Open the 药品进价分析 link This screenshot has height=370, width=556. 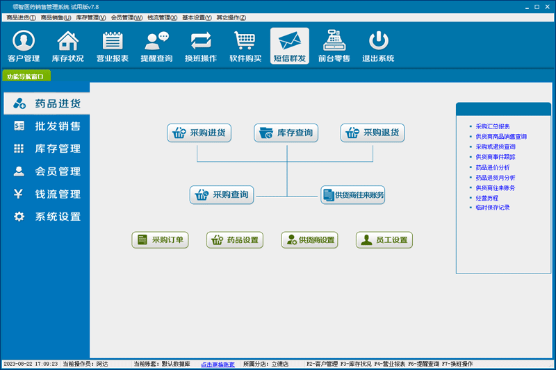tap(493, 167)
